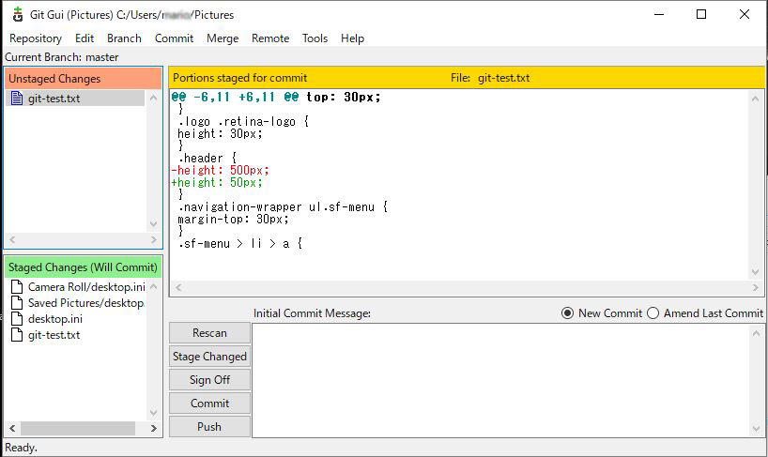Click the Sign Off button

pyautogui.click(x=209, y=380)
